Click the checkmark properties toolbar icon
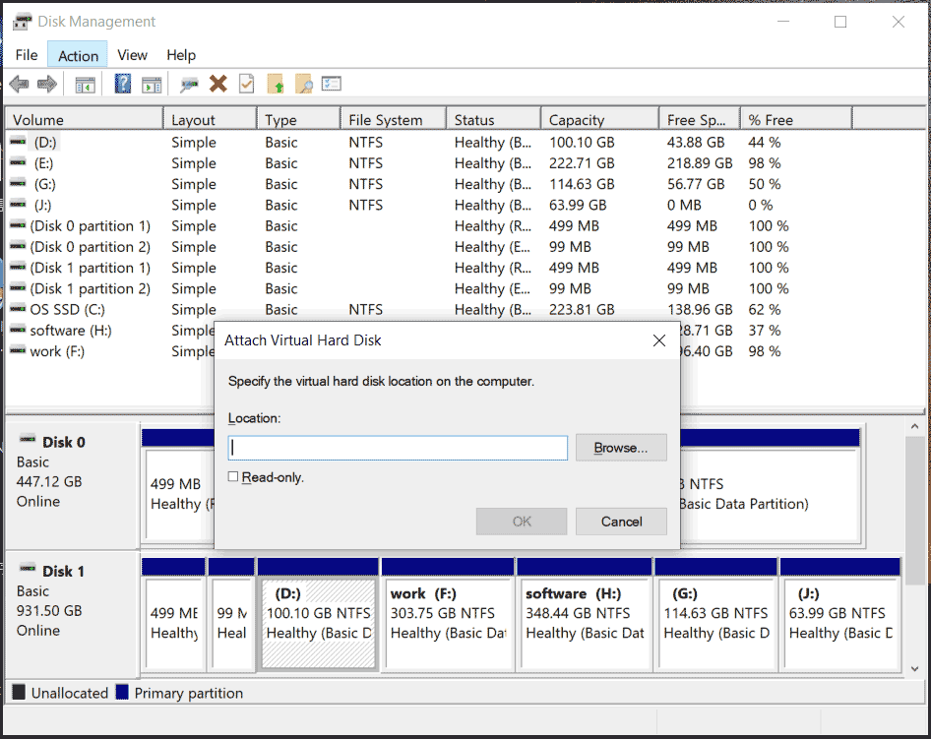 coord(246,84)
